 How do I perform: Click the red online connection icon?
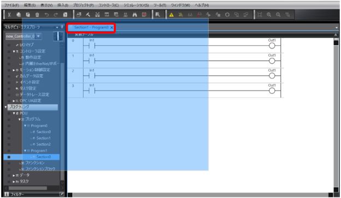point(199,15)
